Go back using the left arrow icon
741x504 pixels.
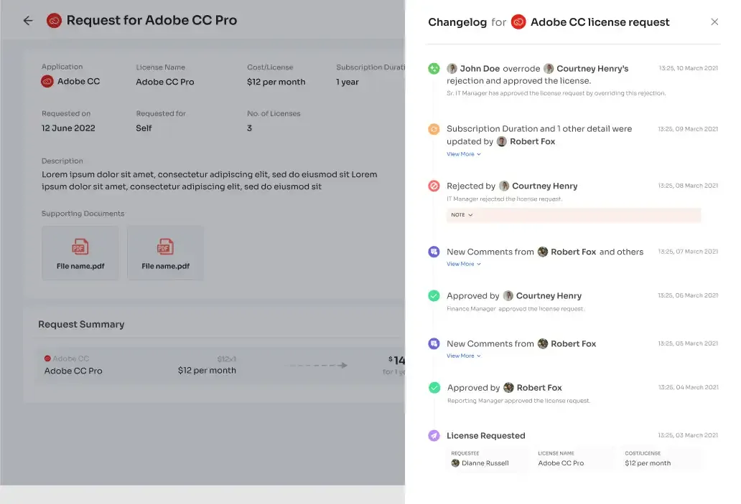point(28,20)
